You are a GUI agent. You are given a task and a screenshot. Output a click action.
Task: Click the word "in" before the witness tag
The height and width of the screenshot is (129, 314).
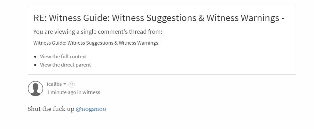79,92
